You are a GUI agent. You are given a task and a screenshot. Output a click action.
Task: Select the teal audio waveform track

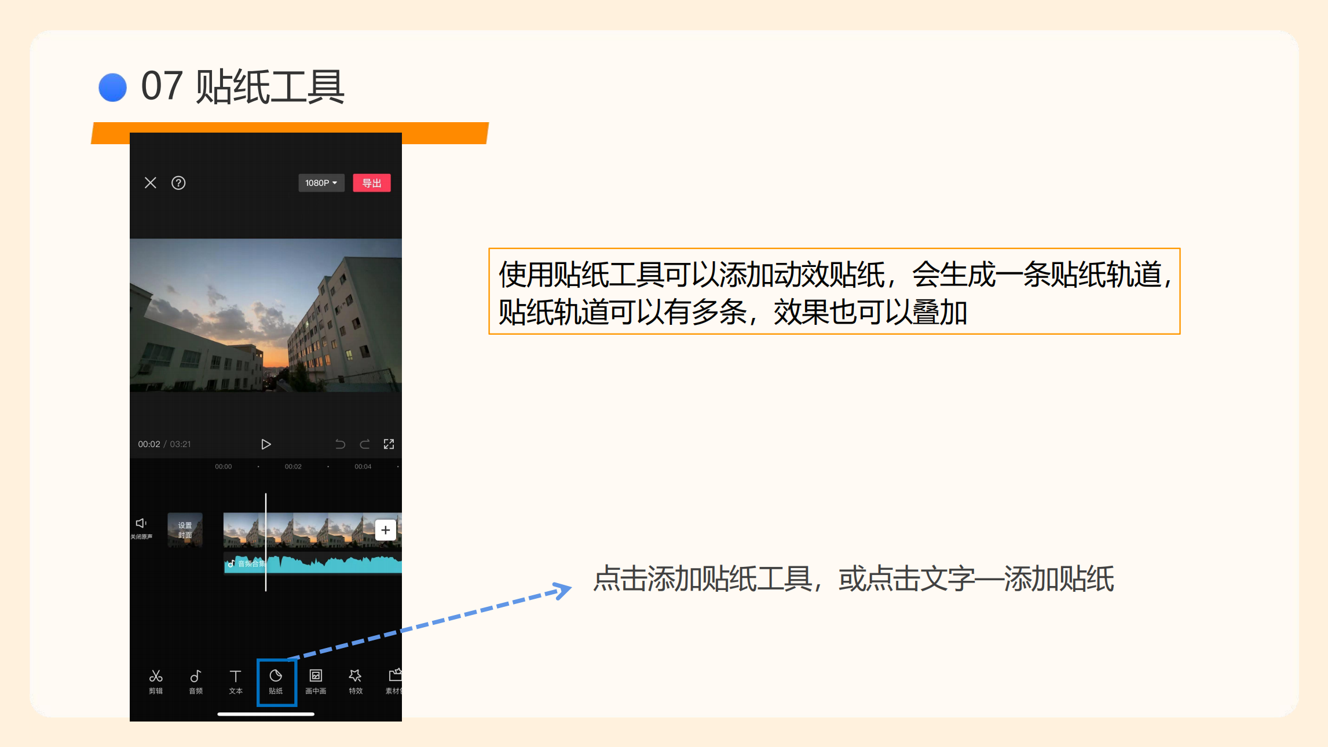pyautogui.click(x=313, y=563)
